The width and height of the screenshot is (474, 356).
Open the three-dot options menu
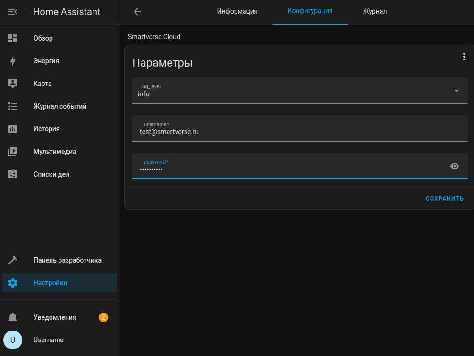click(464, 57)
